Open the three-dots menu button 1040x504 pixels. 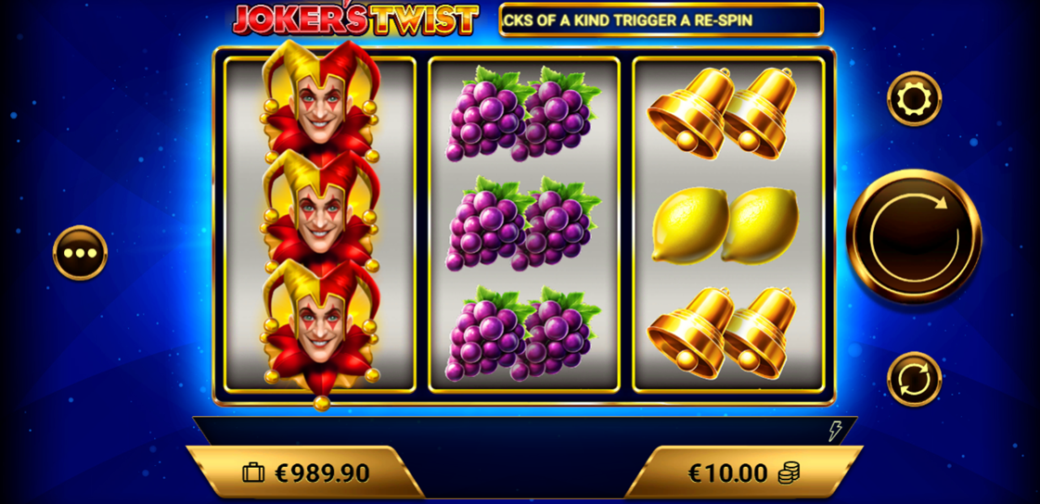pos(81,253)
